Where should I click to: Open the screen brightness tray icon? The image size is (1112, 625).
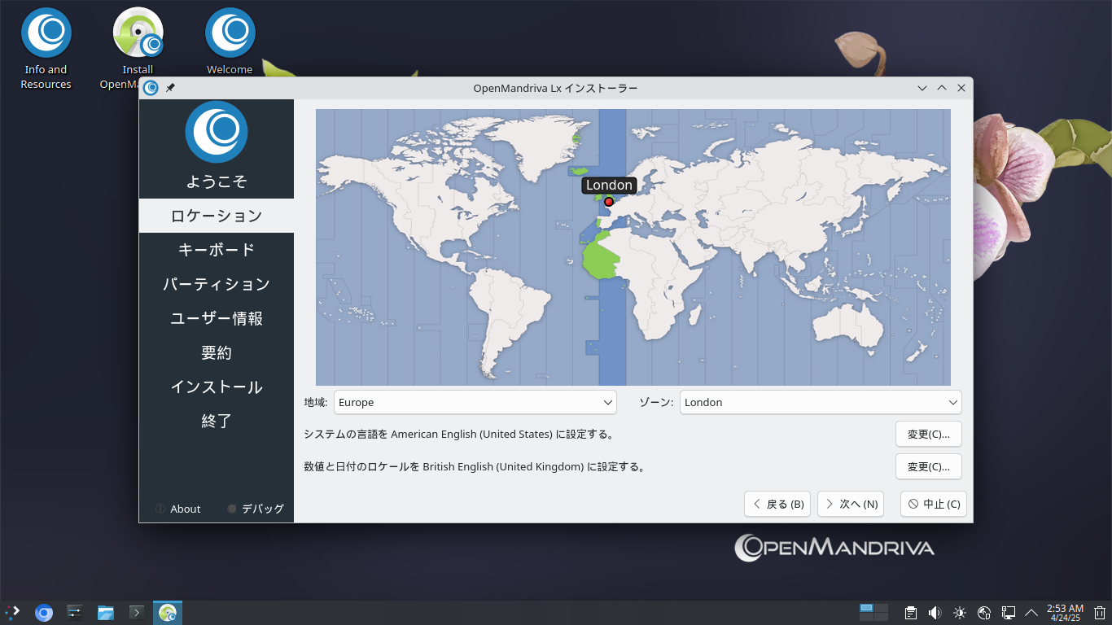point(960,613)
